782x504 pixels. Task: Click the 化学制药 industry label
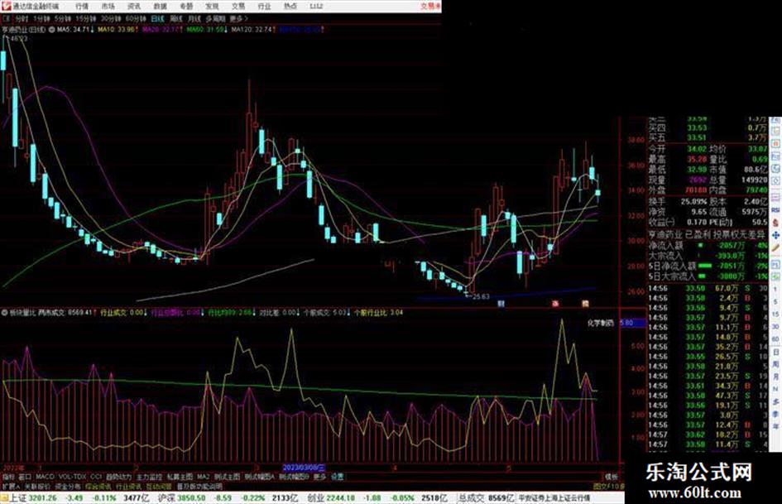[601, 323]
